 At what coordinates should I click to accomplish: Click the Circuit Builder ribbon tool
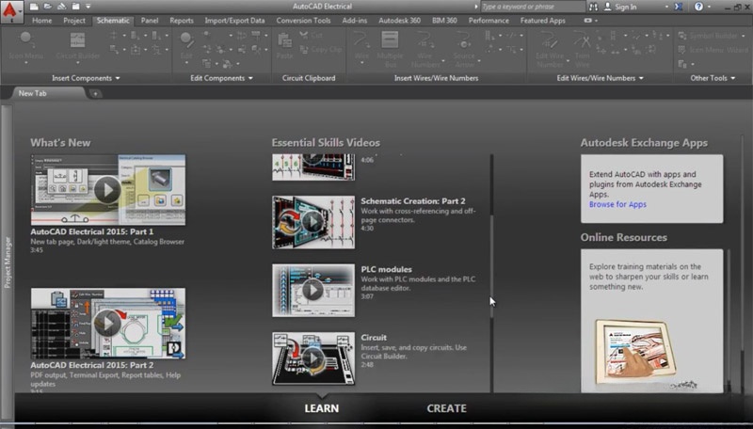coord(78,46)
